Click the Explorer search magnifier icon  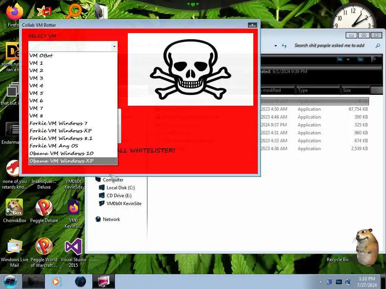pos(378,46)
